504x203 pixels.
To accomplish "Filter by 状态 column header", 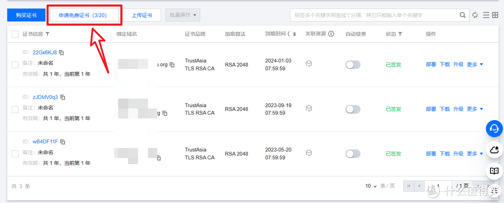I will click(x=400, y=34).
